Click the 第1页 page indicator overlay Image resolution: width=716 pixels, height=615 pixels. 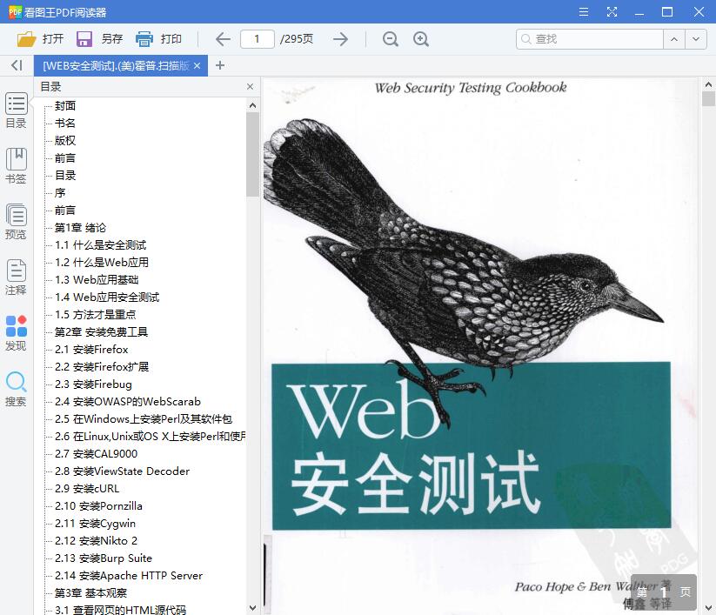point(664,592)
